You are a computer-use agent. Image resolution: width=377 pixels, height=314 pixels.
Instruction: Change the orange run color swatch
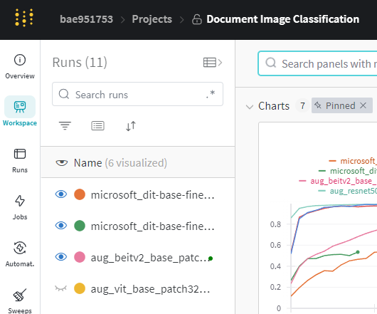(x=80, y=194)
